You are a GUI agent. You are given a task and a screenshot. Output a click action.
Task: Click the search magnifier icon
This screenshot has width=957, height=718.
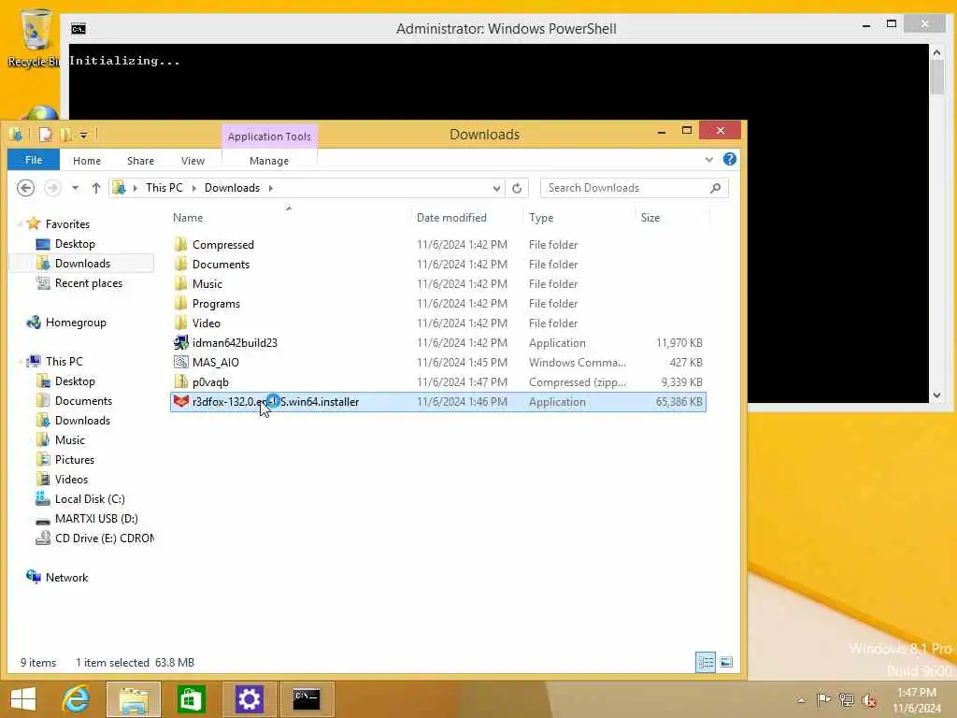point(715,188)
